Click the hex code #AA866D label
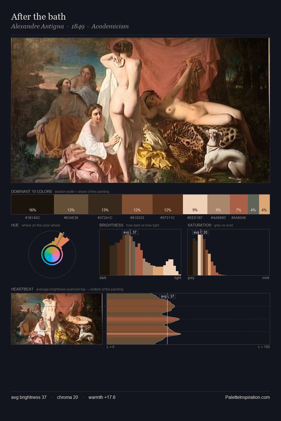281x421 pixels. coord(218,218)
